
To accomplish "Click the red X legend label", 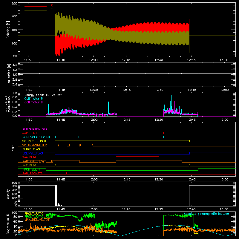I will point(52,5).
